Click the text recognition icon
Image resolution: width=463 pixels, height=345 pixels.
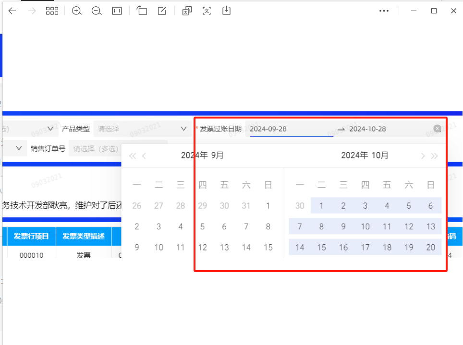pyautogui.click(x=207, y=11)
